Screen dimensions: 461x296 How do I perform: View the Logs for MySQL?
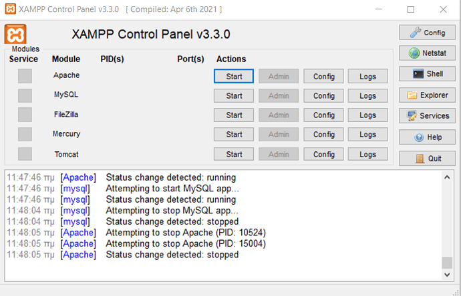368,95
